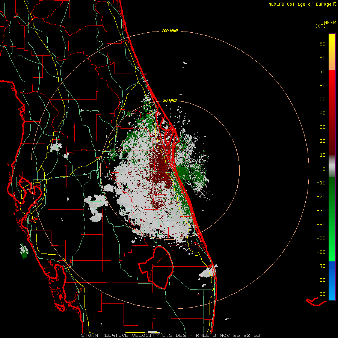Click the 100 NMI range ring label
Viewport: 338px width, 338px height.
tap(170, 31)
